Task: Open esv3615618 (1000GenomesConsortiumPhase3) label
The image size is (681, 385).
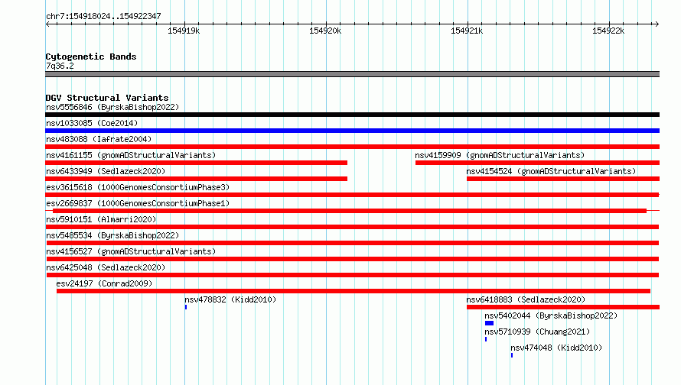Action: pos(138,187)
